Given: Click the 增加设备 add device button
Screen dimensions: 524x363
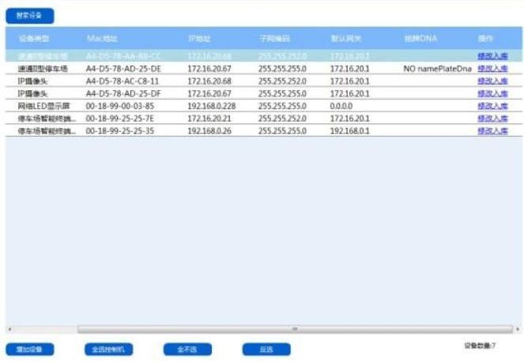Looking at the screenshot, I should 30,350.
